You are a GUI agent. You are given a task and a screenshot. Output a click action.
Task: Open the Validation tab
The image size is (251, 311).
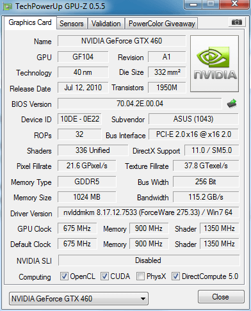pos(106,24)
